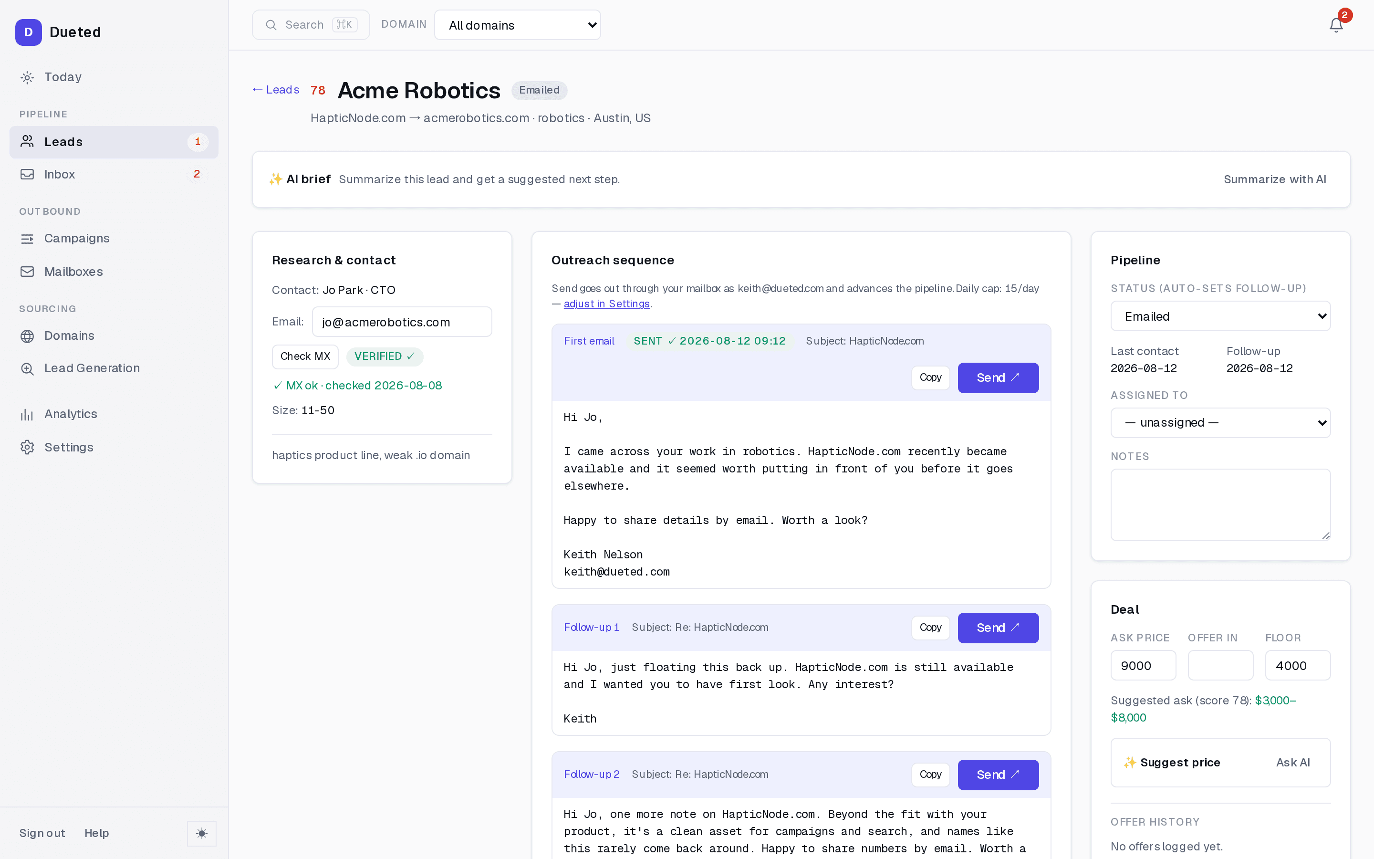Click the VERIFIED badge
The height and width of the screenshot is (859, 1374).
coord(385,357)
